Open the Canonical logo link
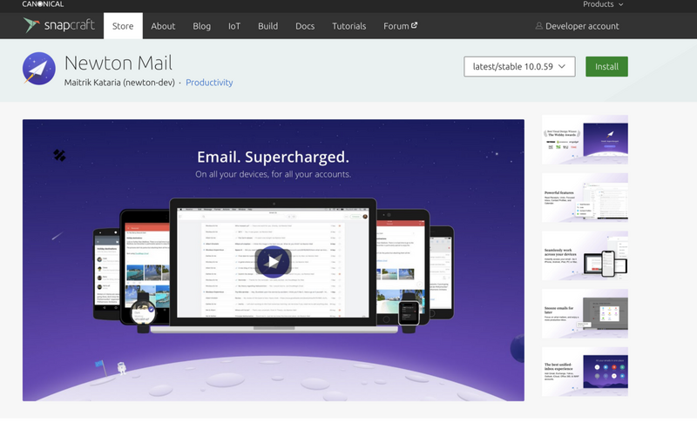This screenshot has height=429, width=697. pos(43,4)
